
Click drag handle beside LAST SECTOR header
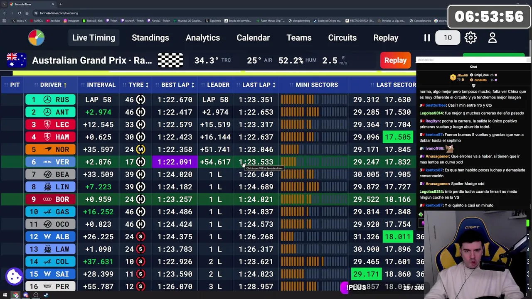(x=372, y=85)
